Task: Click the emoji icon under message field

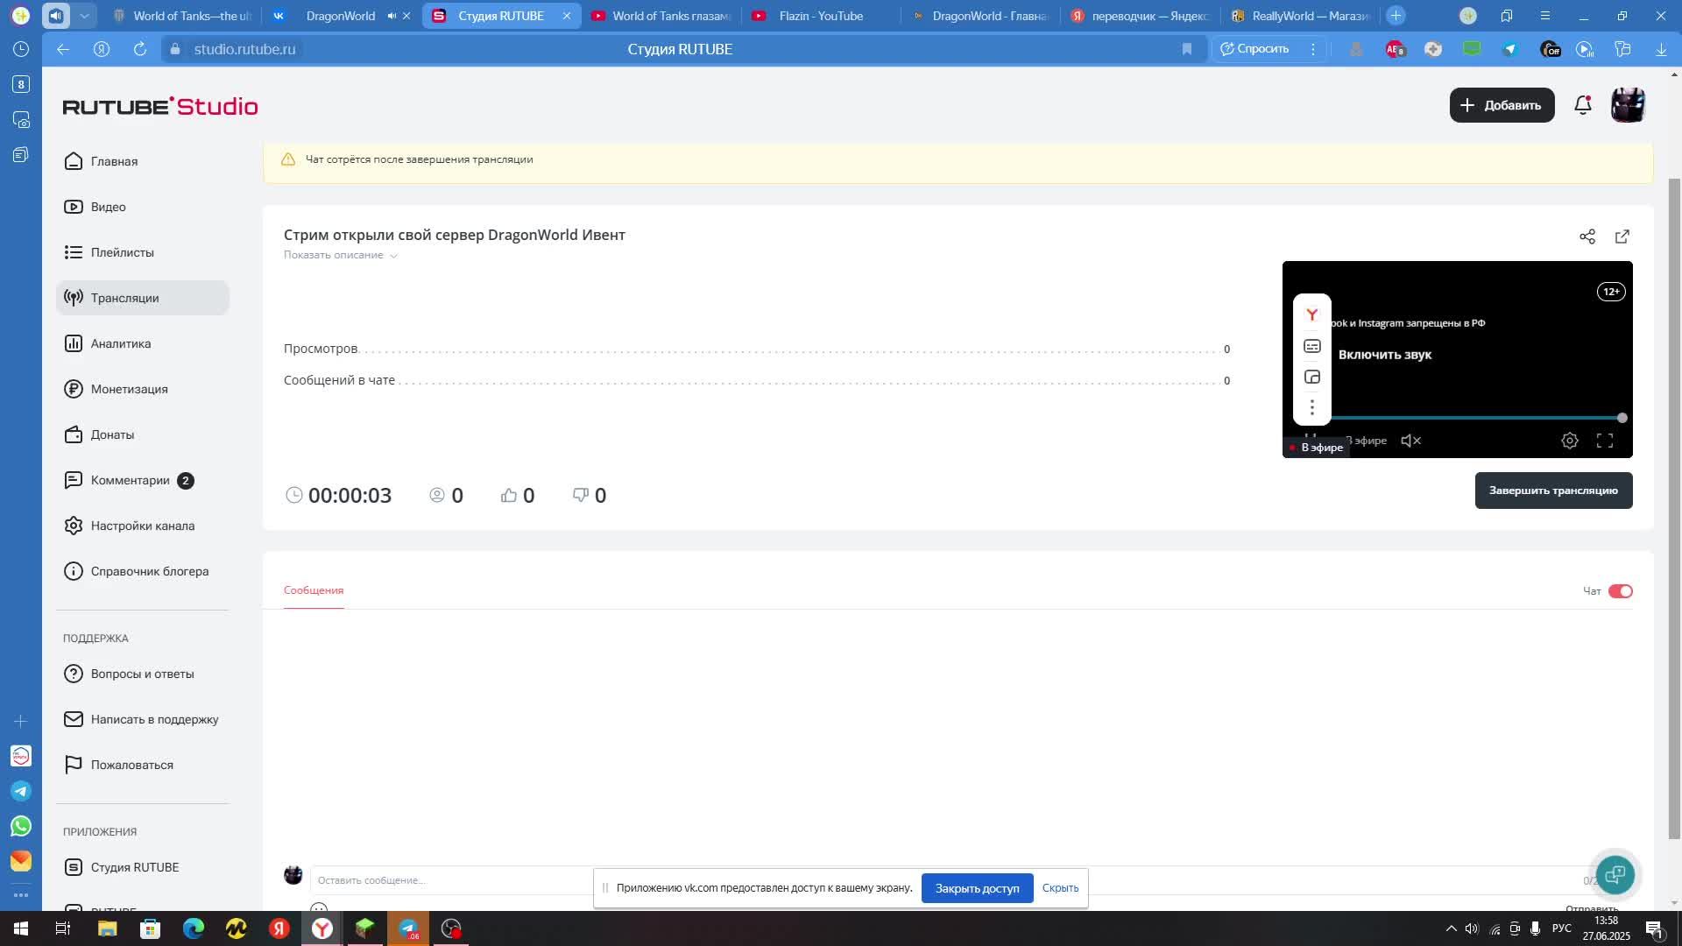Action: 319,907
